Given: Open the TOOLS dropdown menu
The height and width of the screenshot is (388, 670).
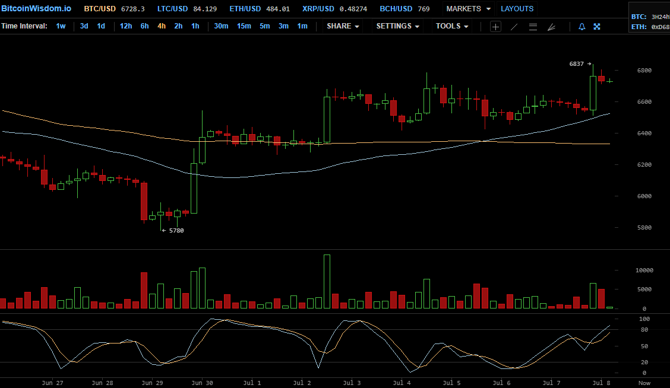Looking at the screenshot, I should click(452, 26).
